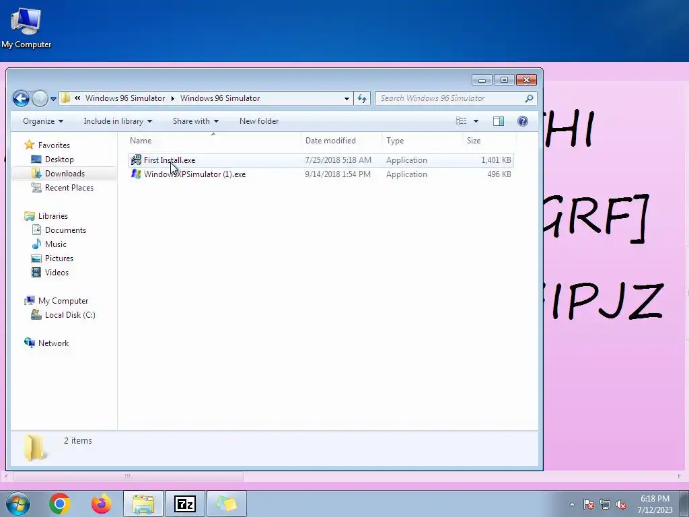
Task: Open Pictures library
Action: coord(59,258)
